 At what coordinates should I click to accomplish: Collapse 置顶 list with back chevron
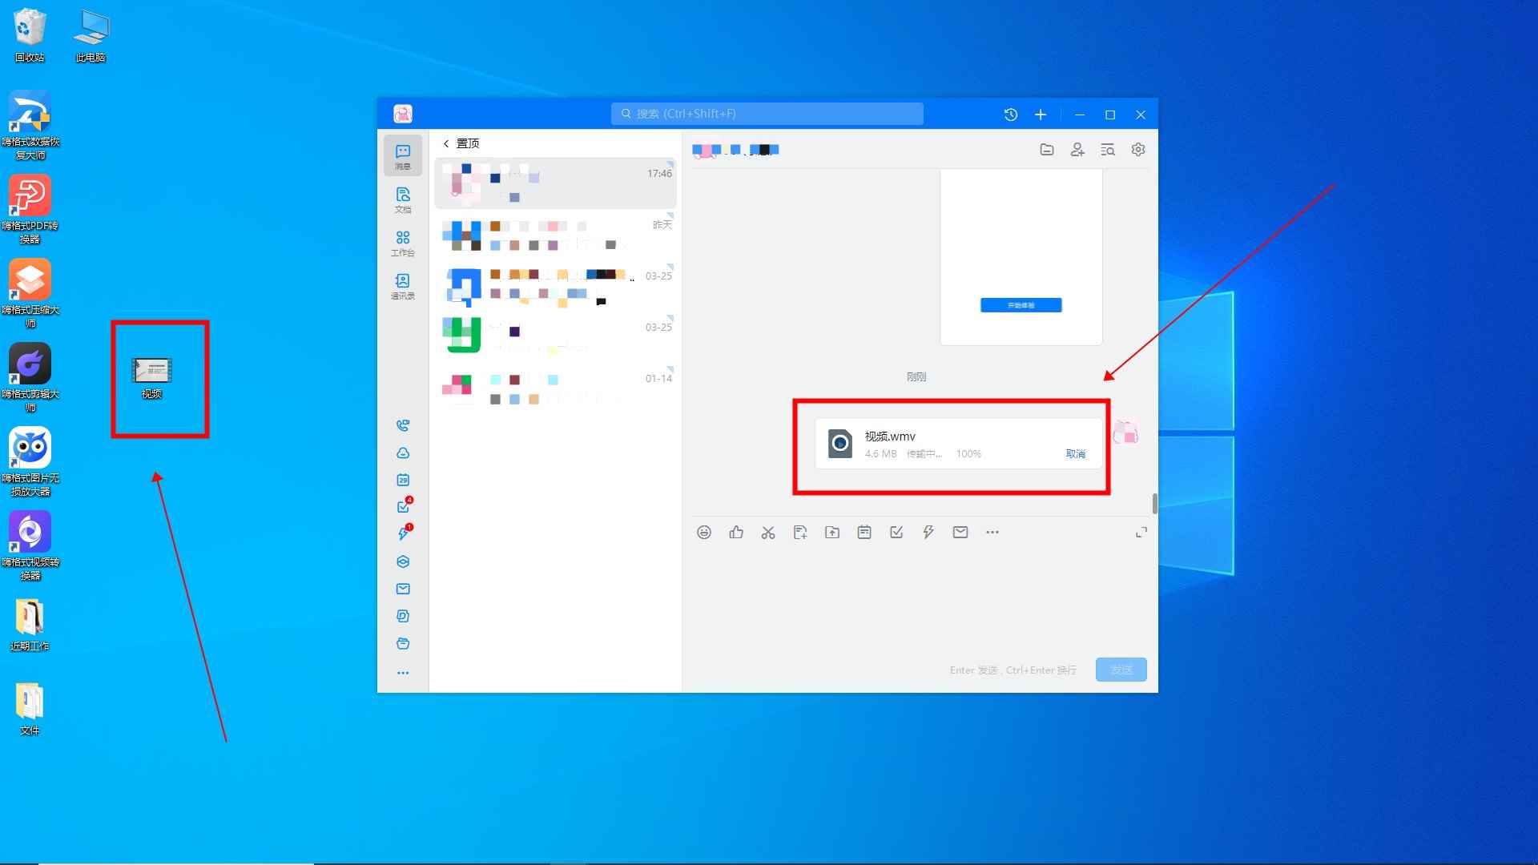[446, 143]
